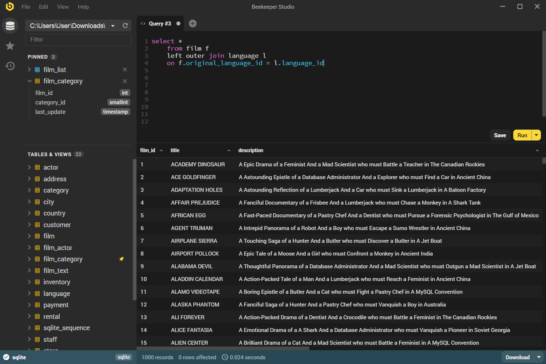Toggle pin star on film_category table
The height and width of the screenshot is (364, 546).
click(122, 259)
